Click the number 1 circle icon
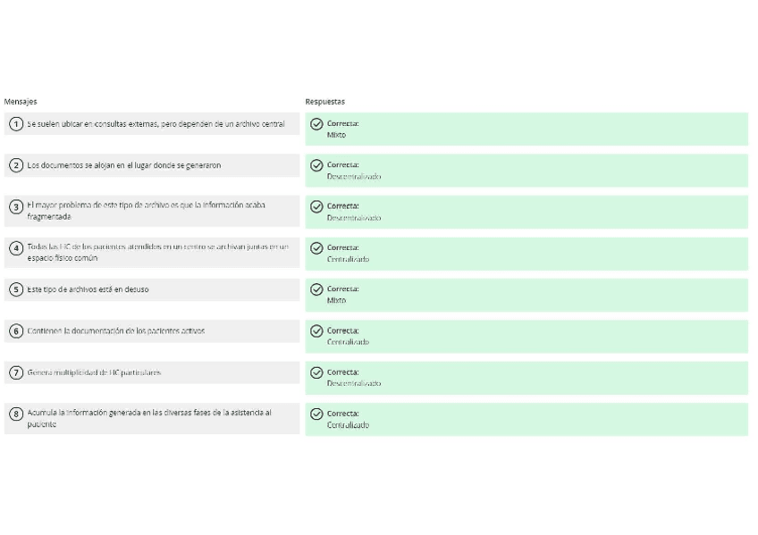Screen dimensions: 758x535 click(16, 124)
